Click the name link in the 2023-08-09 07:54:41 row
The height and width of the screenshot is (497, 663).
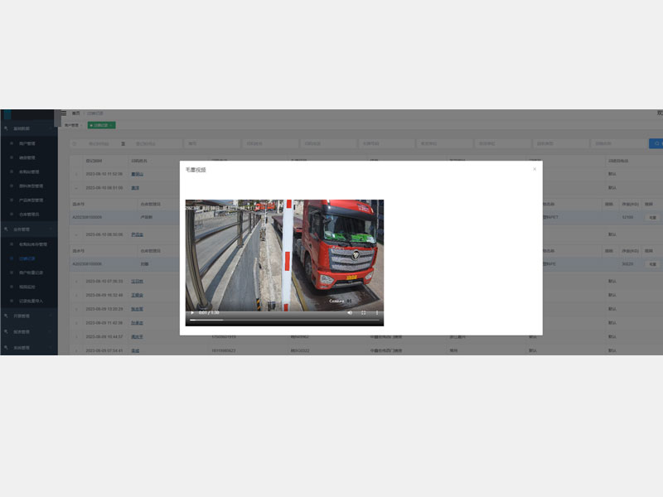(134, 350)
